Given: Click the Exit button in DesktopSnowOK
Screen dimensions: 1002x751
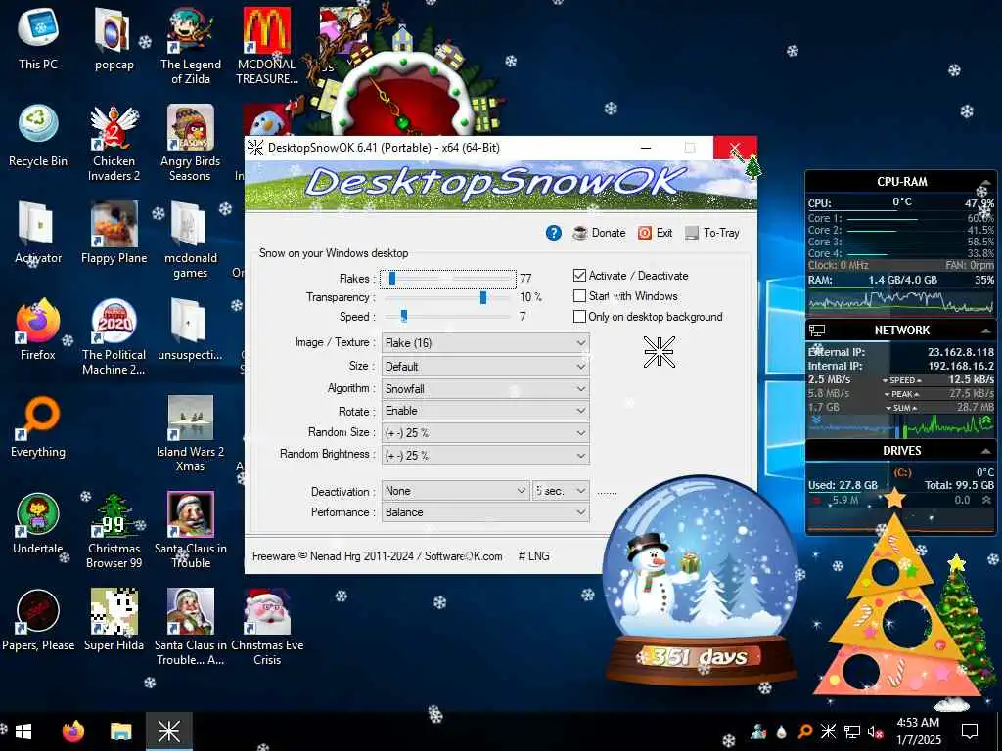Looking at the screenshot, I should pos(655,233).
